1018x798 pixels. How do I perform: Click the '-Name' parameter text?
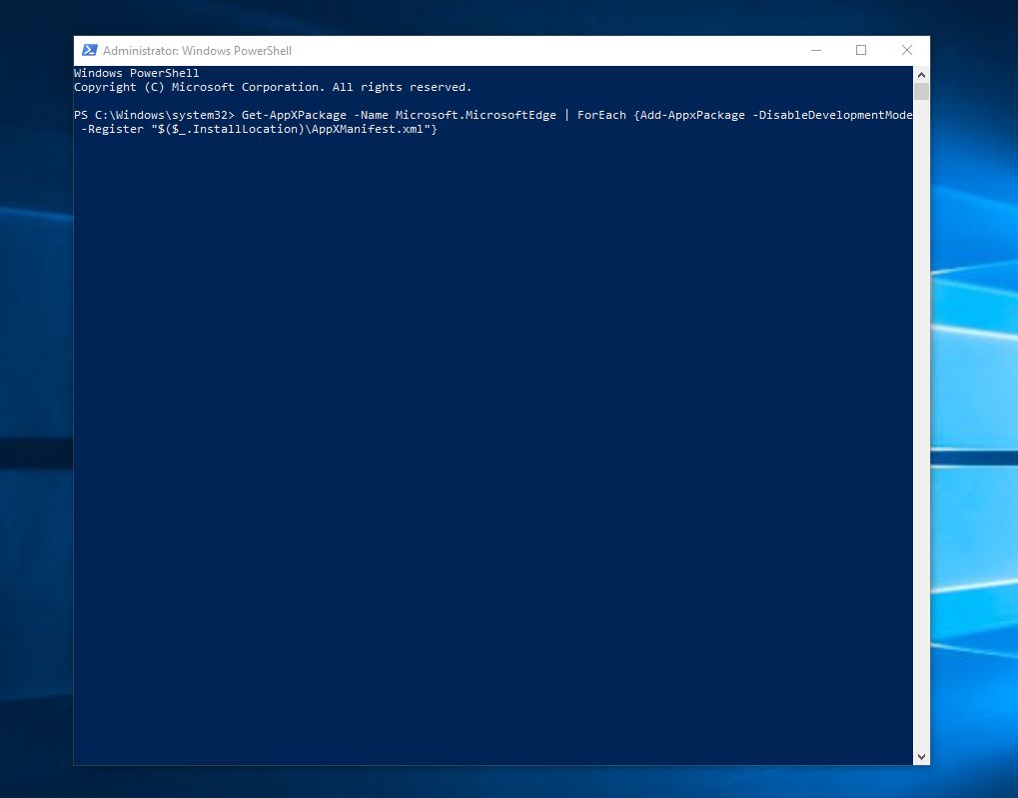point(371,115)
